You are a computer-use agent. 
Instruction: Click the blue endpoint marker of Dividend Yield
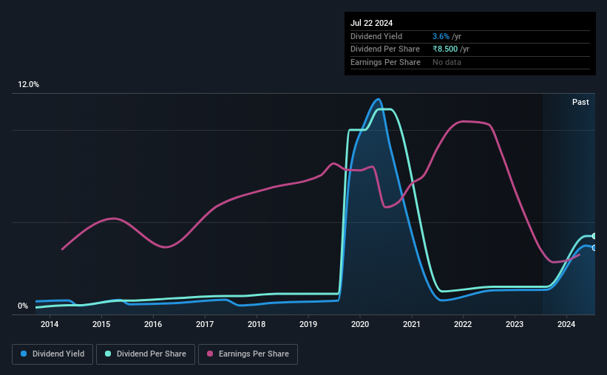[594, 248]
